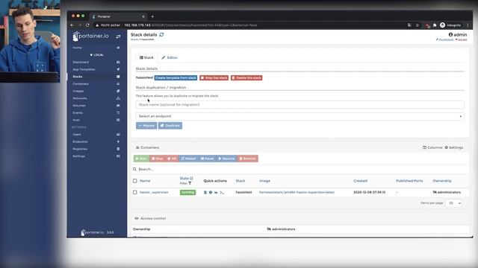Click the browser address bar
Image resolution: width=478 pixels, height=268 pixels.
[250, 25]
